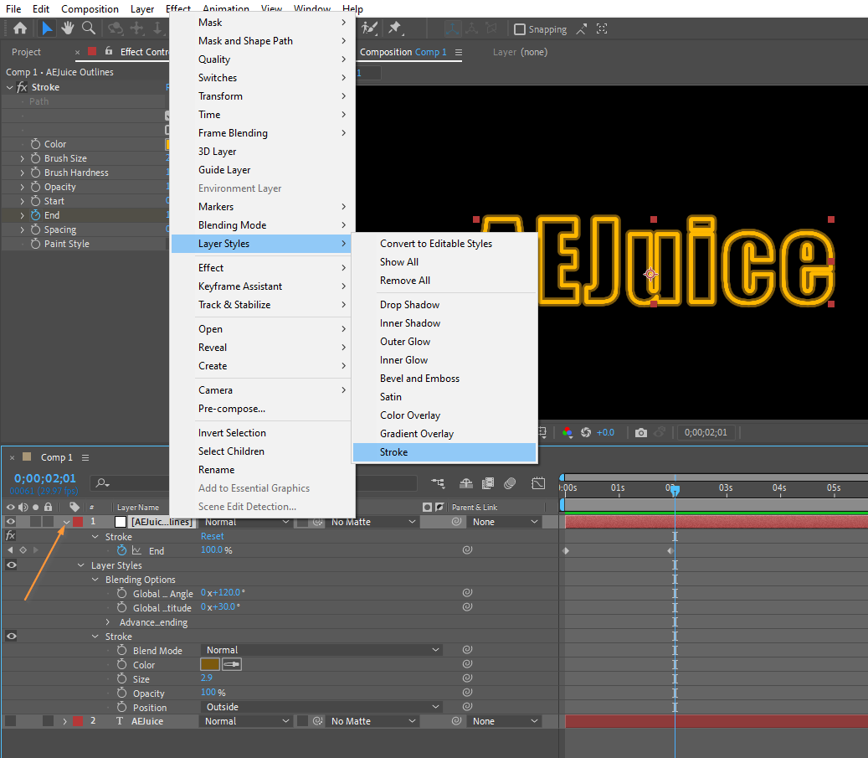
Task: Click stopwatch next to Brush Hardness
Action: [x=35, y=173]
